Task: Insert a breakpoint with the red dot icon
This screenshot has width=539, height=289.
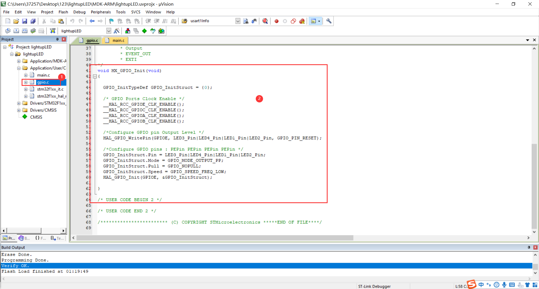Action: tap(277, 21)
